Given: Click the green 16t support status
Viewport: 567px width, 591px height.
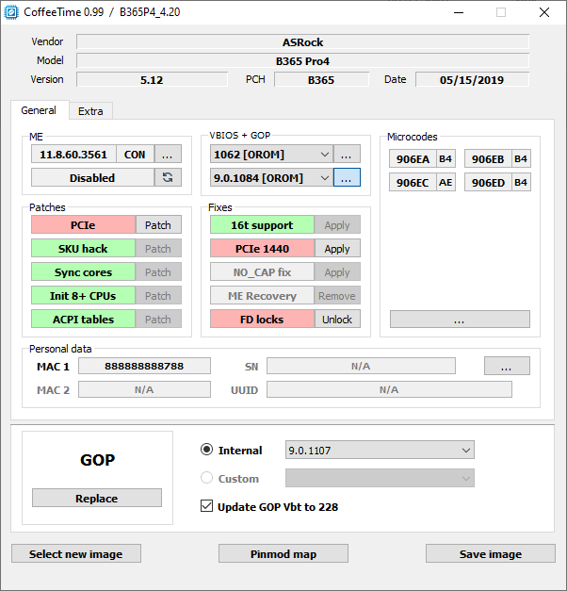Looking at the screenshot, I should click(262, 225).
